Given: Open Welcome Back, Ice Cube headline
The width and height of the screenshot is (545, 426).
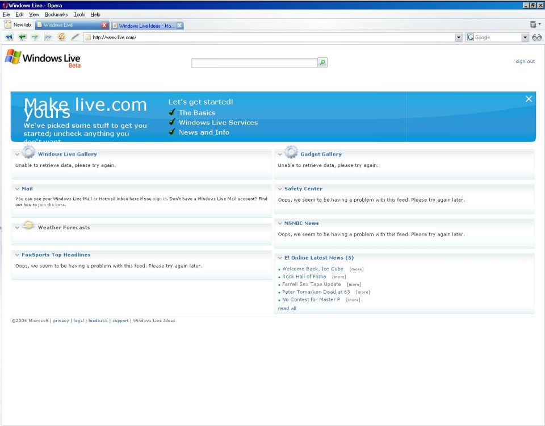Looking at the screenshot, I should [312, 269].
